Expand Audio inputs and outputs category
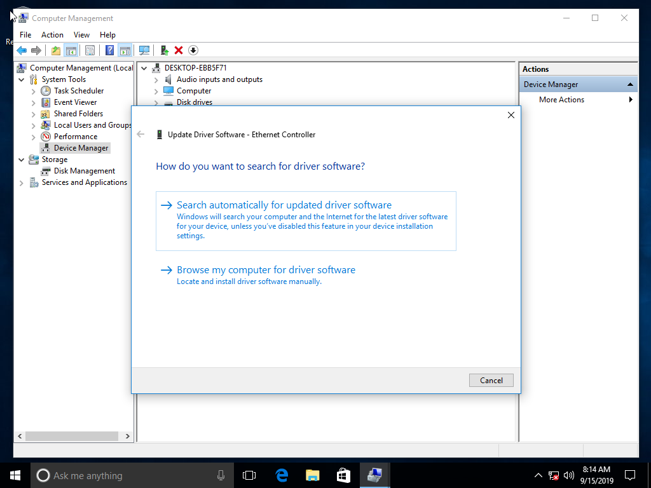The height and width of the screenshot is (488, 651). point(156,79)
